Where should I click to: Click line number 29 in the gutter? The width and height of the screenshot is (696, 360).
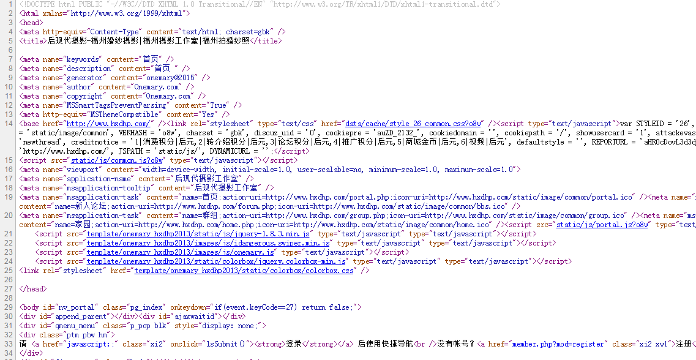[x=9, y=307]
